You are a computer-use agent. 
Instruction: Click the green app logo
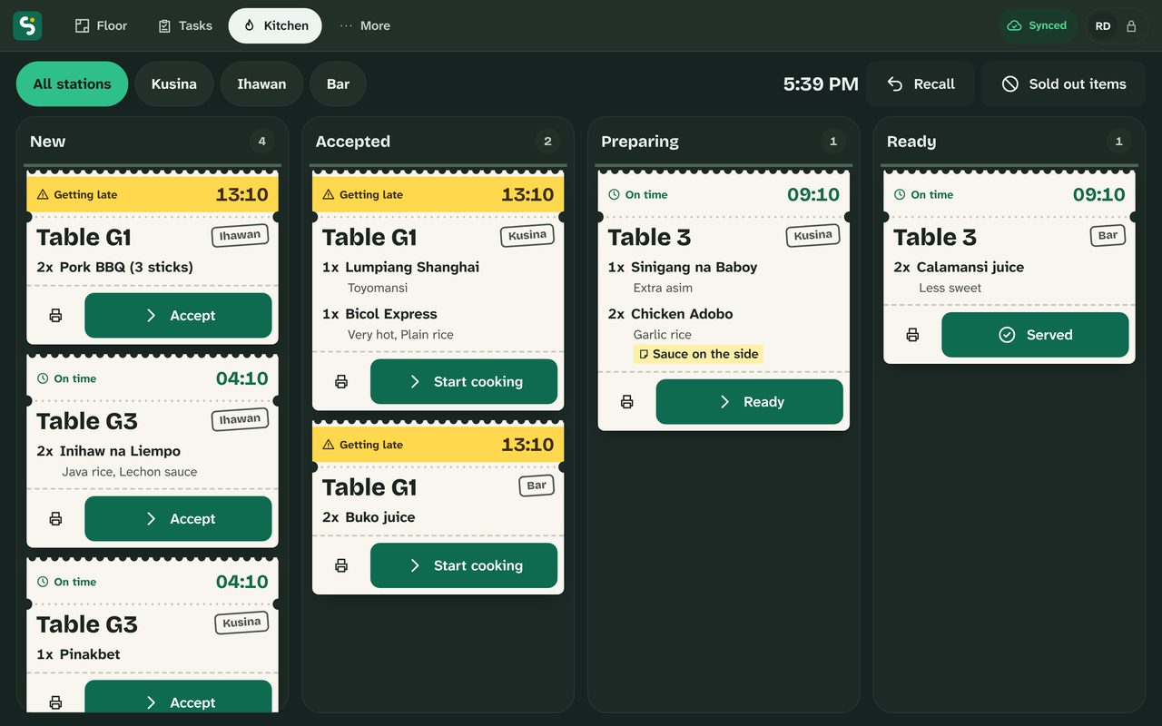coord(27,25)
